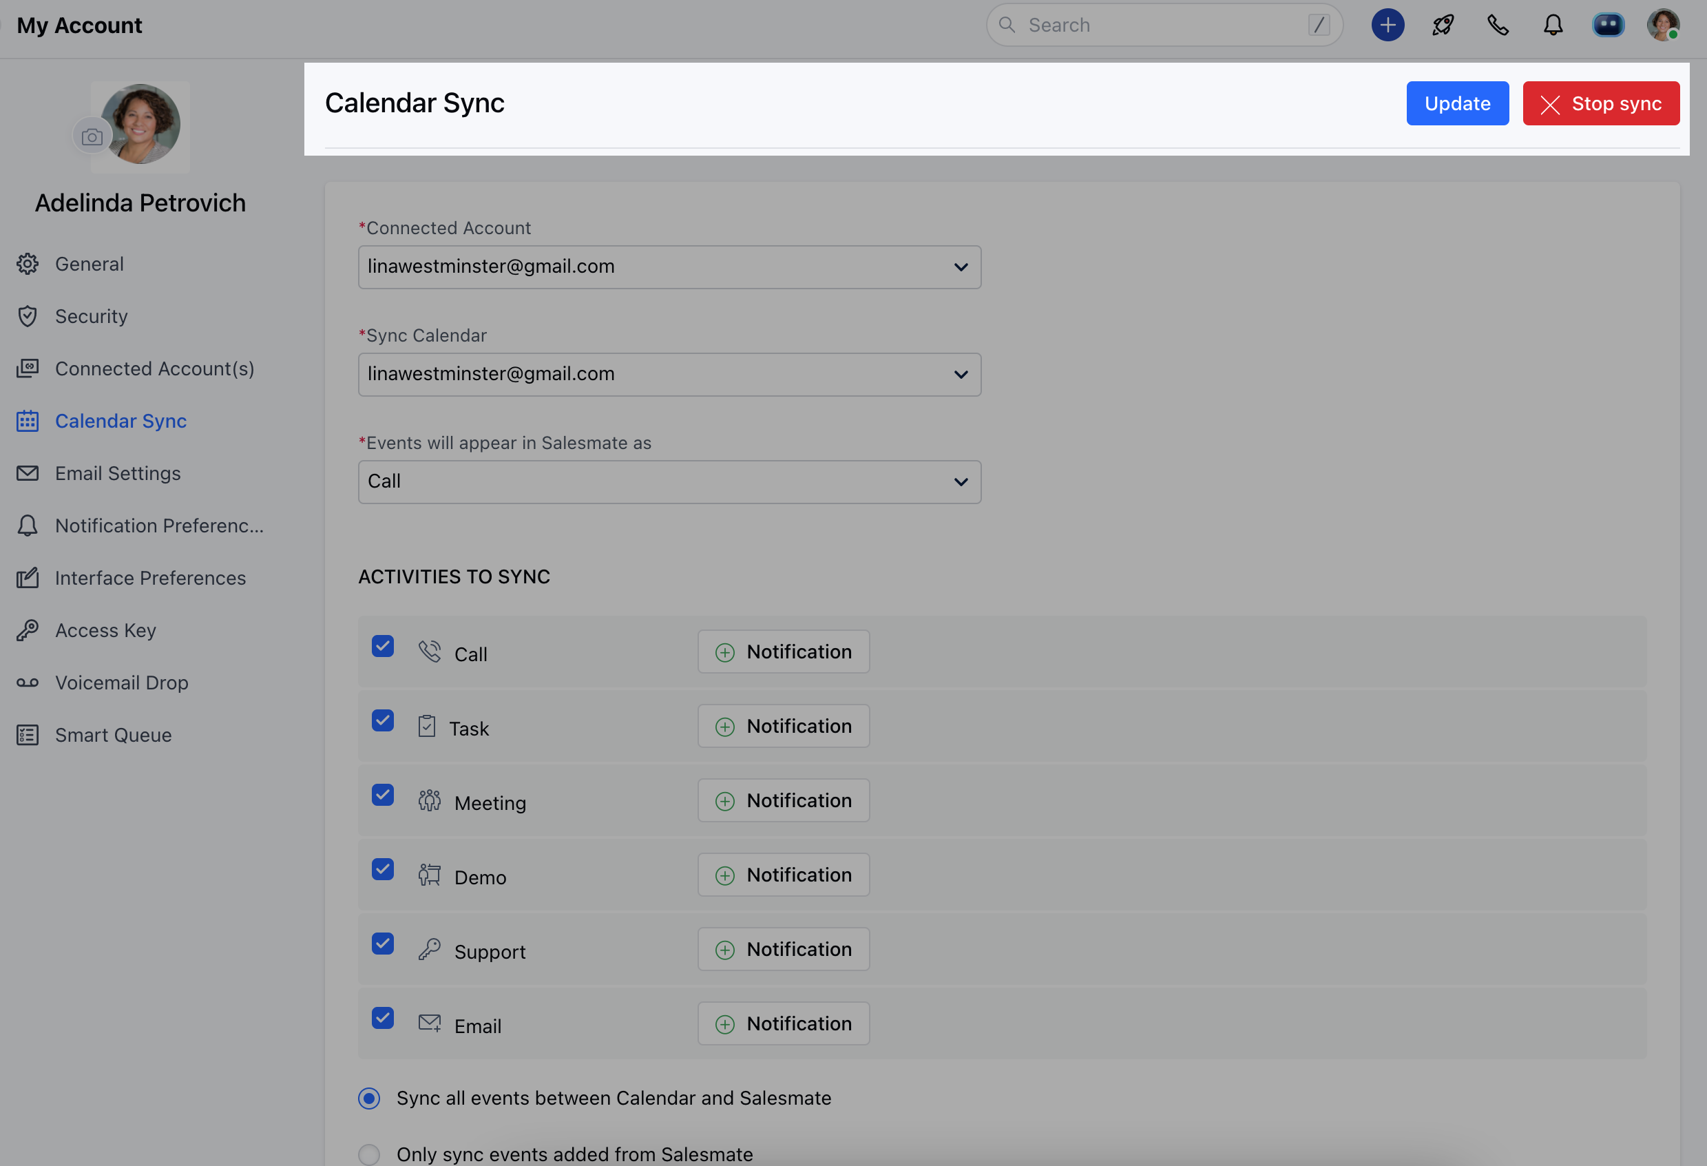Add Notification for Meeting activity
The width and height of the screenshot is (1707, 1166).
pyautogui.click(x=783, y=800)
